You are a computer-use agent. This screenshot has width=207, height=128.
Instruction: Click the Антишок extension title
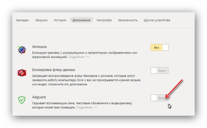coord(39,47)
